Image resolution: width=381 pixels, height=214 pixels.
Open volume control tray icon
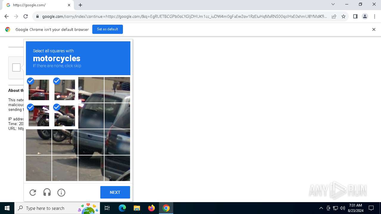click(343, 208)
